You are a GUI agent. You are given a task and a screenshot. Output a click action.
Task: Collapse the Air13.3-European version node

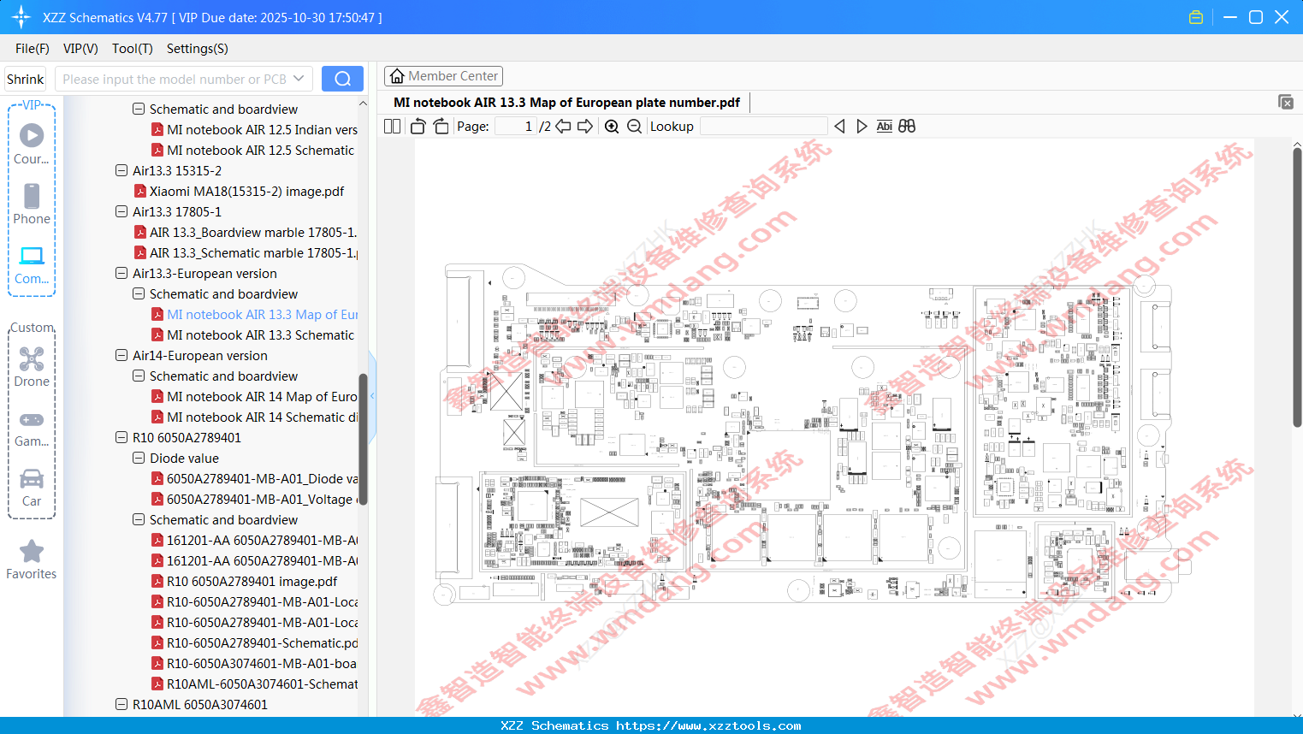tap(121, 274)
